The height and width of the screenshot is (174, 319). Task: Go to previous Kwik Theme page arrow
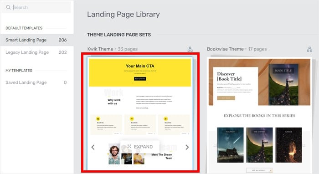tap(93, 147)
